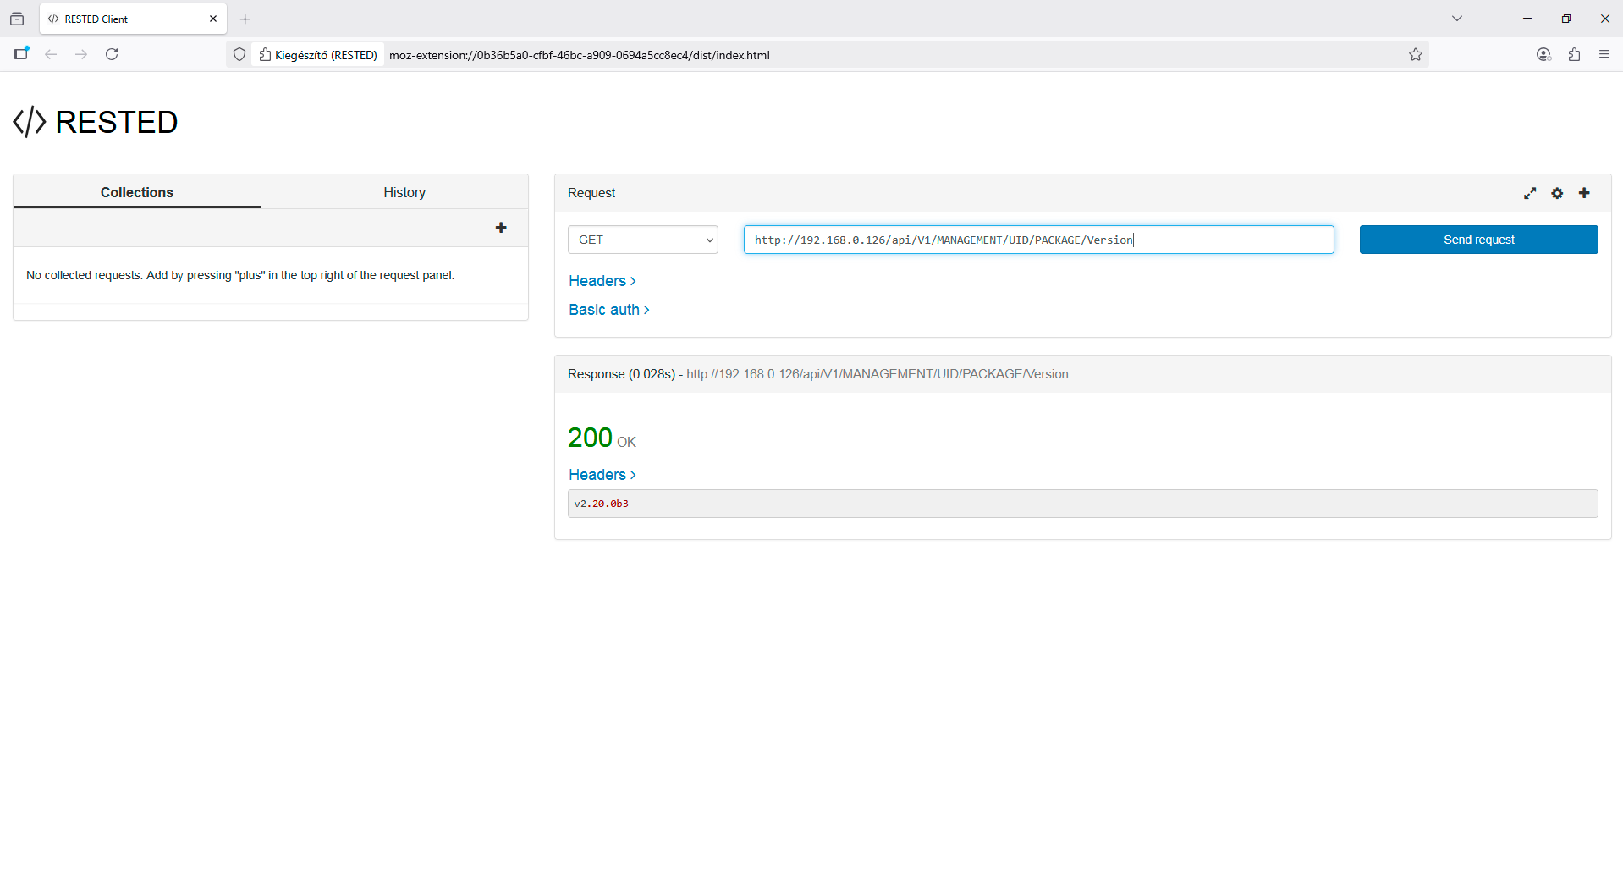Expand the request Headers section

[602, 281]
